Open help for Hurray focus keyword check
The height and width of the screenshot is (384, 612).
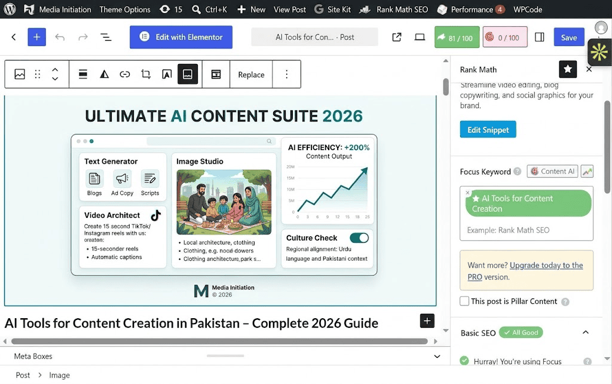click(587, 362)
